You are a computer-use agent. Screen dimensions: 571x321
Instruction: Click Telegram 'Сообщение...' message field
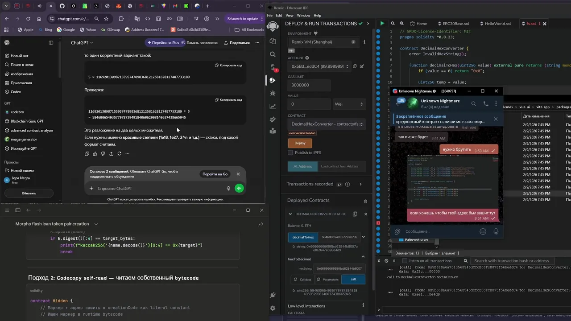point(439,231)
